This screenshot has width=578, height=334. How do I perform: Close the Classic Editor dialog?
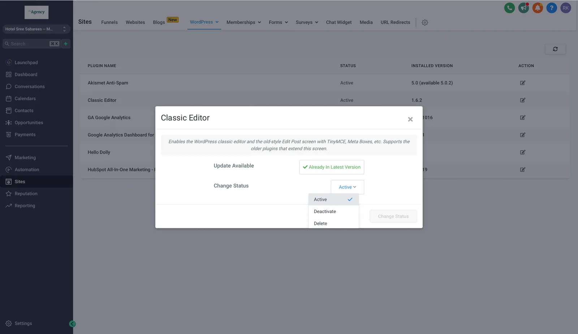(x=410, y=119)
